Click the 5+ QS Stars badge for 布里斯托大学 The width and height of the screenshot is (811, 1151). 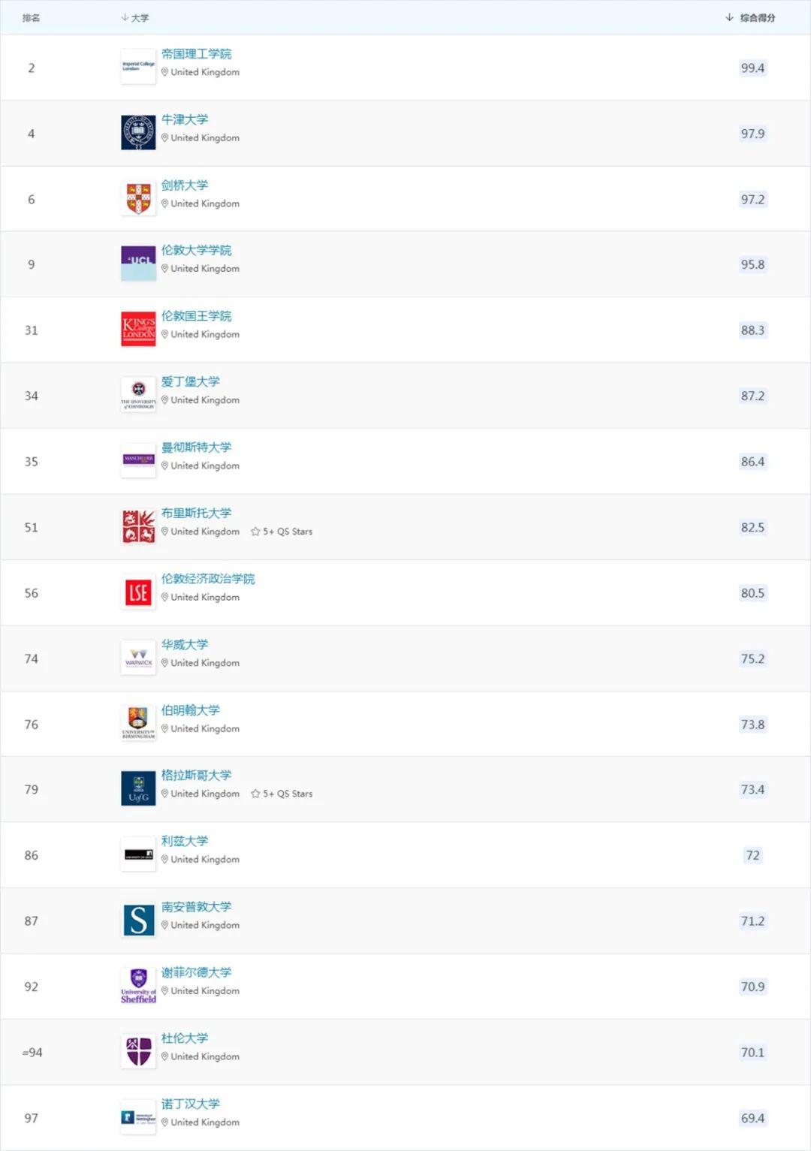click(282, 532)
